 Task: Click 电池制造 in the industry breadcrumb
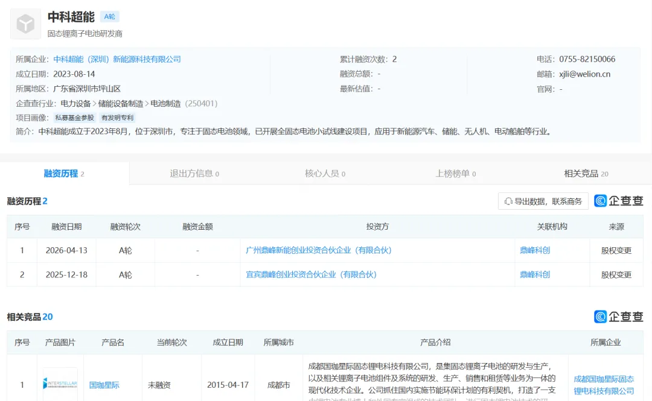tap(165, 104)
